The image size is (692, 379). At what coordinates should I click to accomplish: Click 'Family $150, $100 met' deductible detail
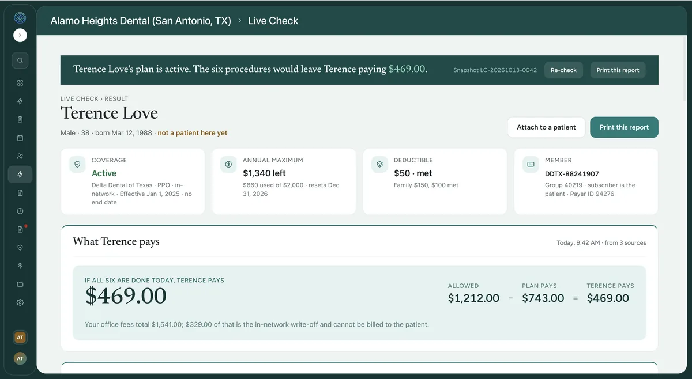tap(426, 185)
